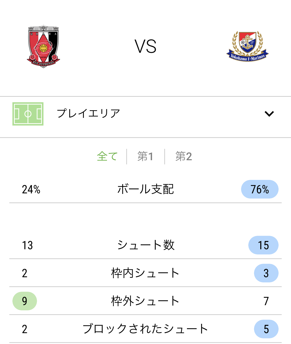Tap the green soccer pitch icon
The width and height of the screenshot is (291, 344).
coord(28,114)
